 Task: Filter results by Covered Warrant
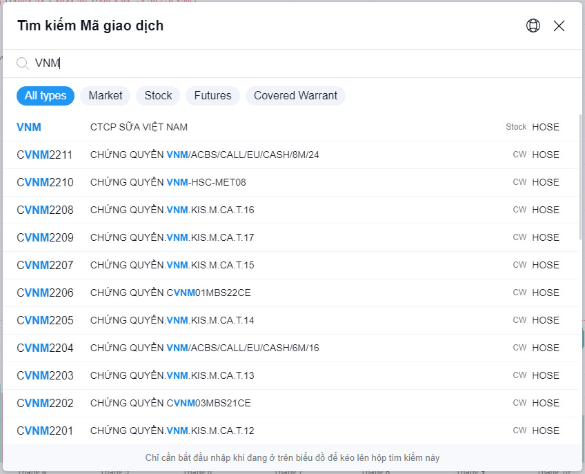(x=295, y=96)
